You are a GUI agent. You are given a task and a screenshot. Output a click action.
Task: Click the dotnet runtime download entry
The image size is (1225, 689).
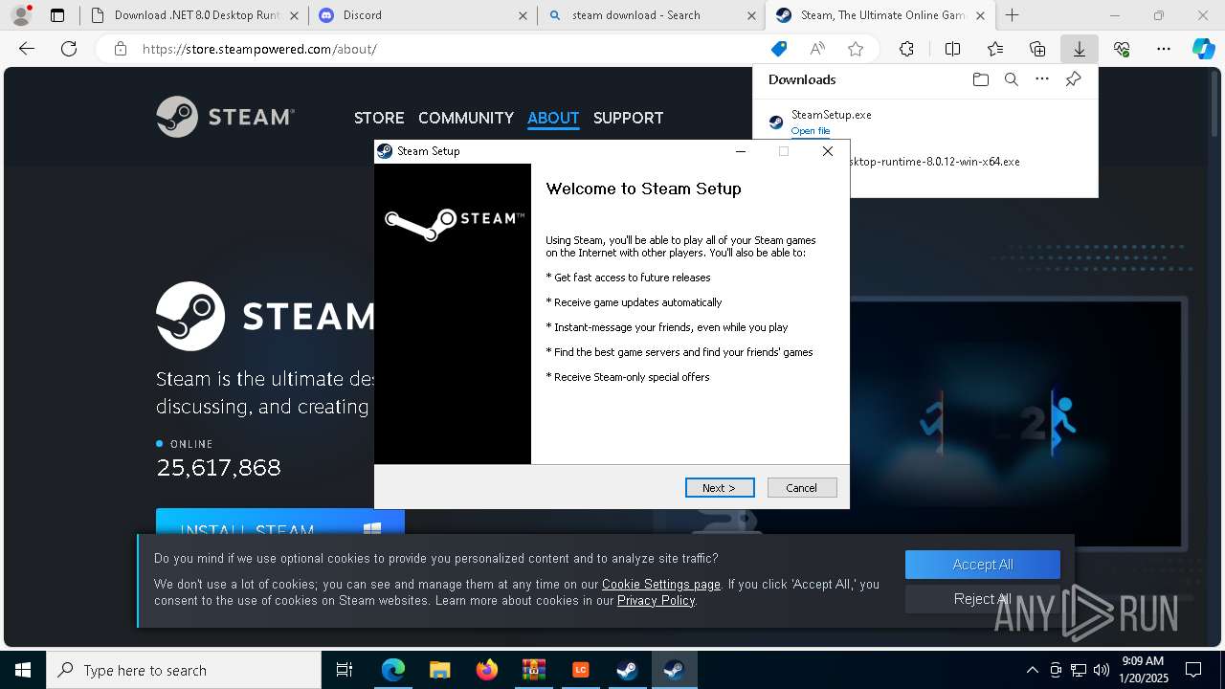pyautogui.click(x=934, y=162)
